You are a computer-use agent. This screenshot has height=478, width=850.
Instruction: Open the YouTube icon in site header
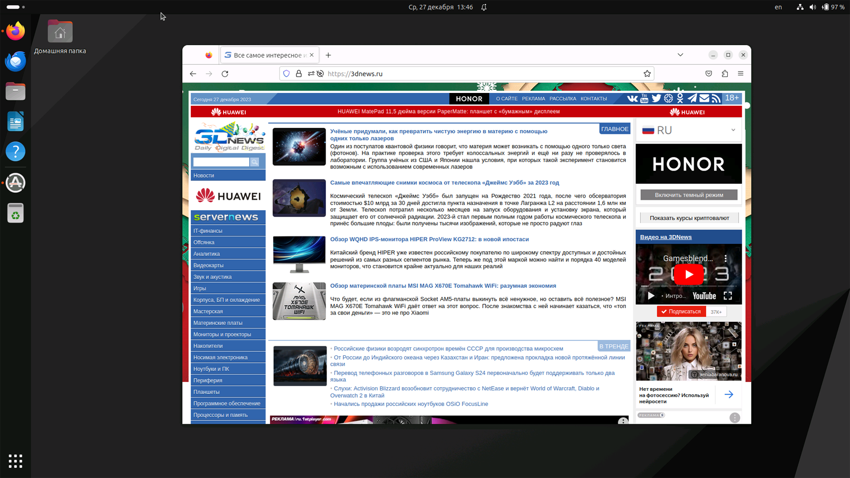[x=644, y=98]
